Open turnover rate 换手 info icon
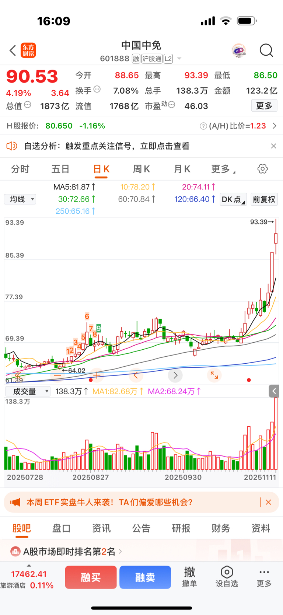The image size is (283, 615). point(97,89)
